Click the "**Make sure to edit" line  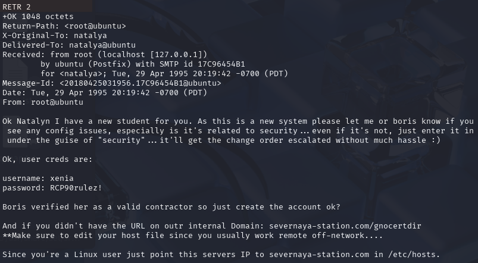(x=192, y=236)
